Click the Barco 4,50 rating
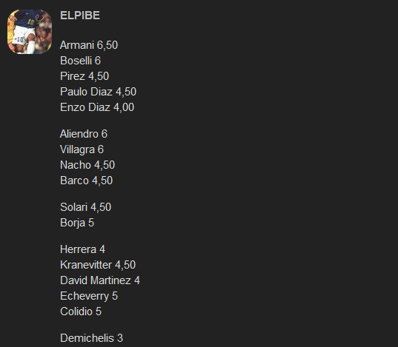Screen dimensions: 398x347 [86, 181]
